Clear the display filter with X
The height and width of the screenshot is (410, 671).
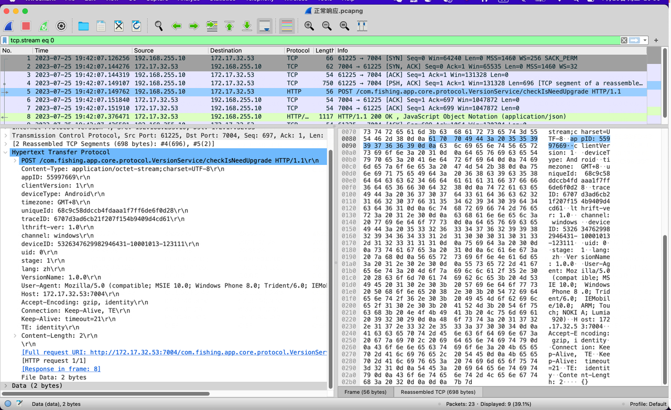[x=624, y=40]
